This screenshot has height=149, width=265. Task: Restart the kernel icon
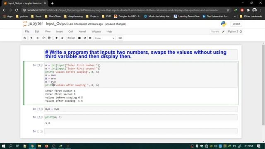[85, 38]
